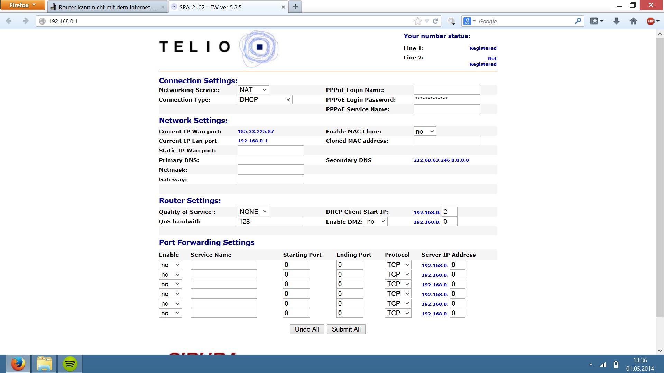Click the vertical scrollbar thumb
Image resolution: width=664 pixels, height=373 pixels.
tap(660, 177)
